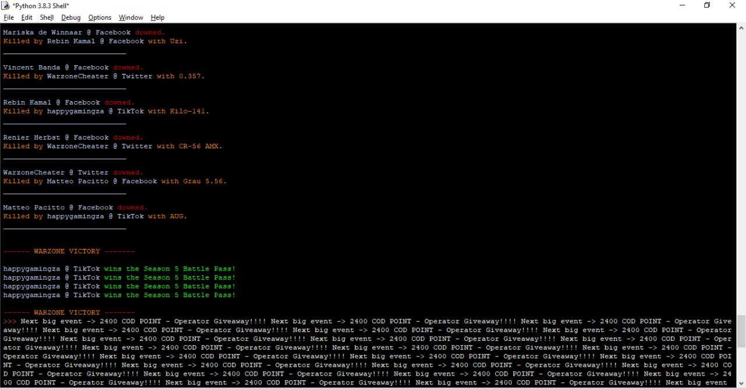Open the Debug menu
This screenshot has width=746, height=389.
click(71, 17)
